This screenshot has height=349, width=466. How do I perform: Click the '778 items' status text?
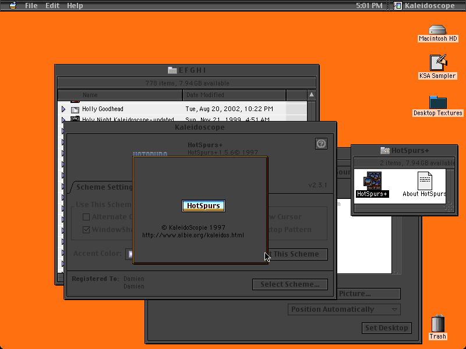click(187, 83)
